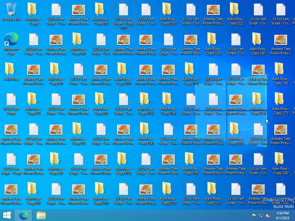Open network status tray icon
Screen dimensions: 295x221
[261, 215]
